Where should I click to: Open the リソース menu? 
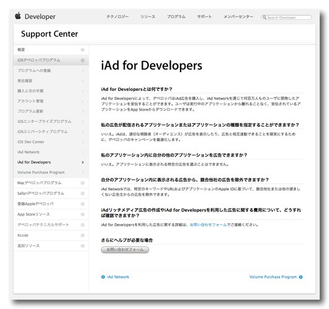tap(148, 17)
